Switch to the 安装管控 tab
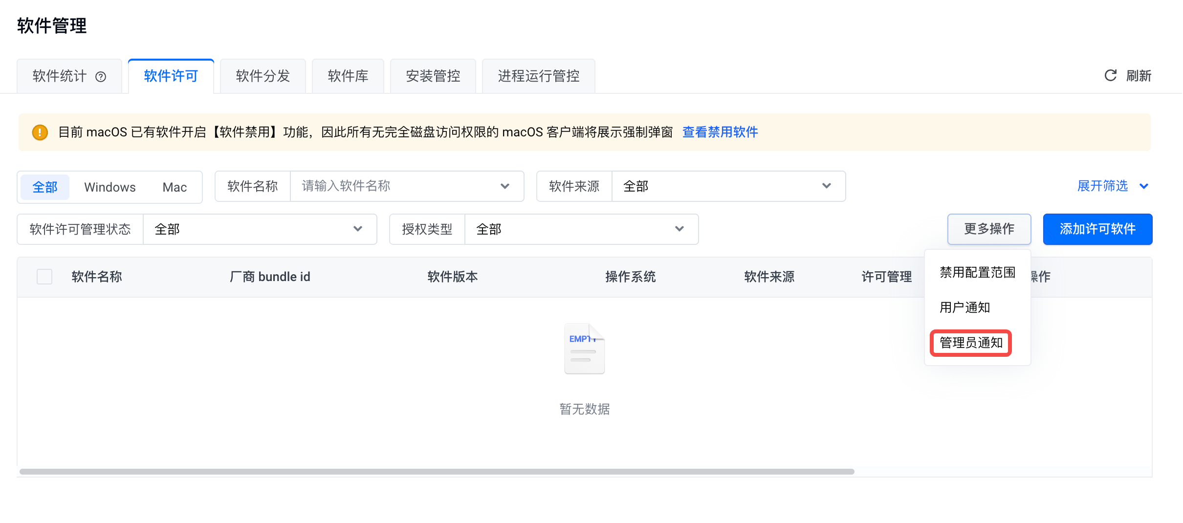 pos(433,76)
